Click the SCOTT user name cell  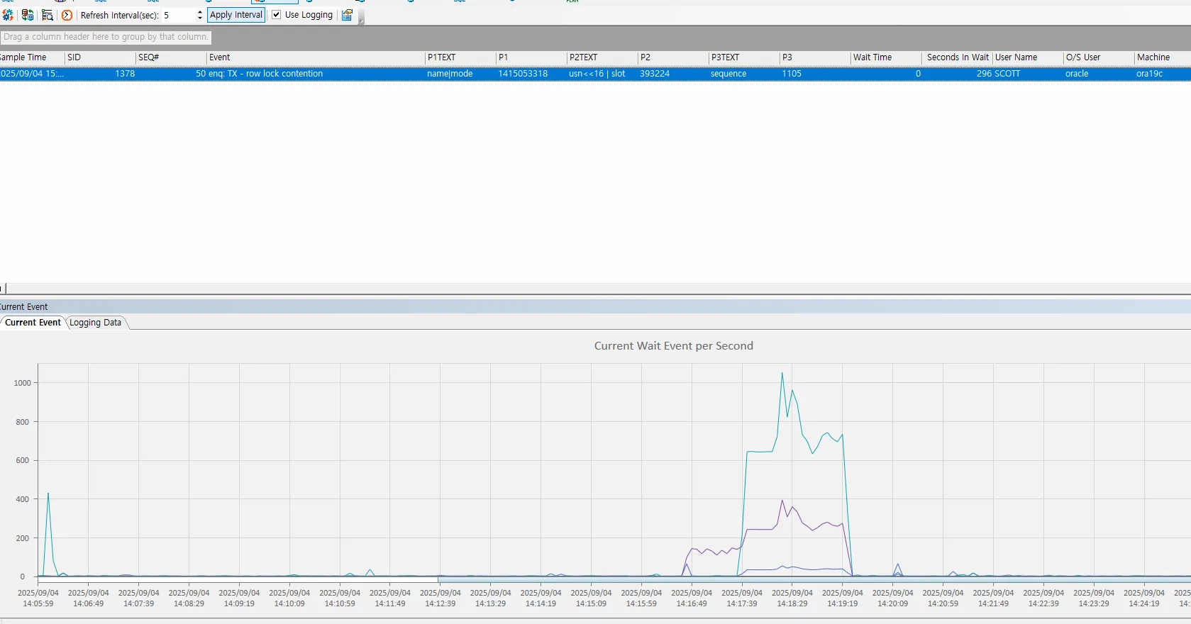1007,74
